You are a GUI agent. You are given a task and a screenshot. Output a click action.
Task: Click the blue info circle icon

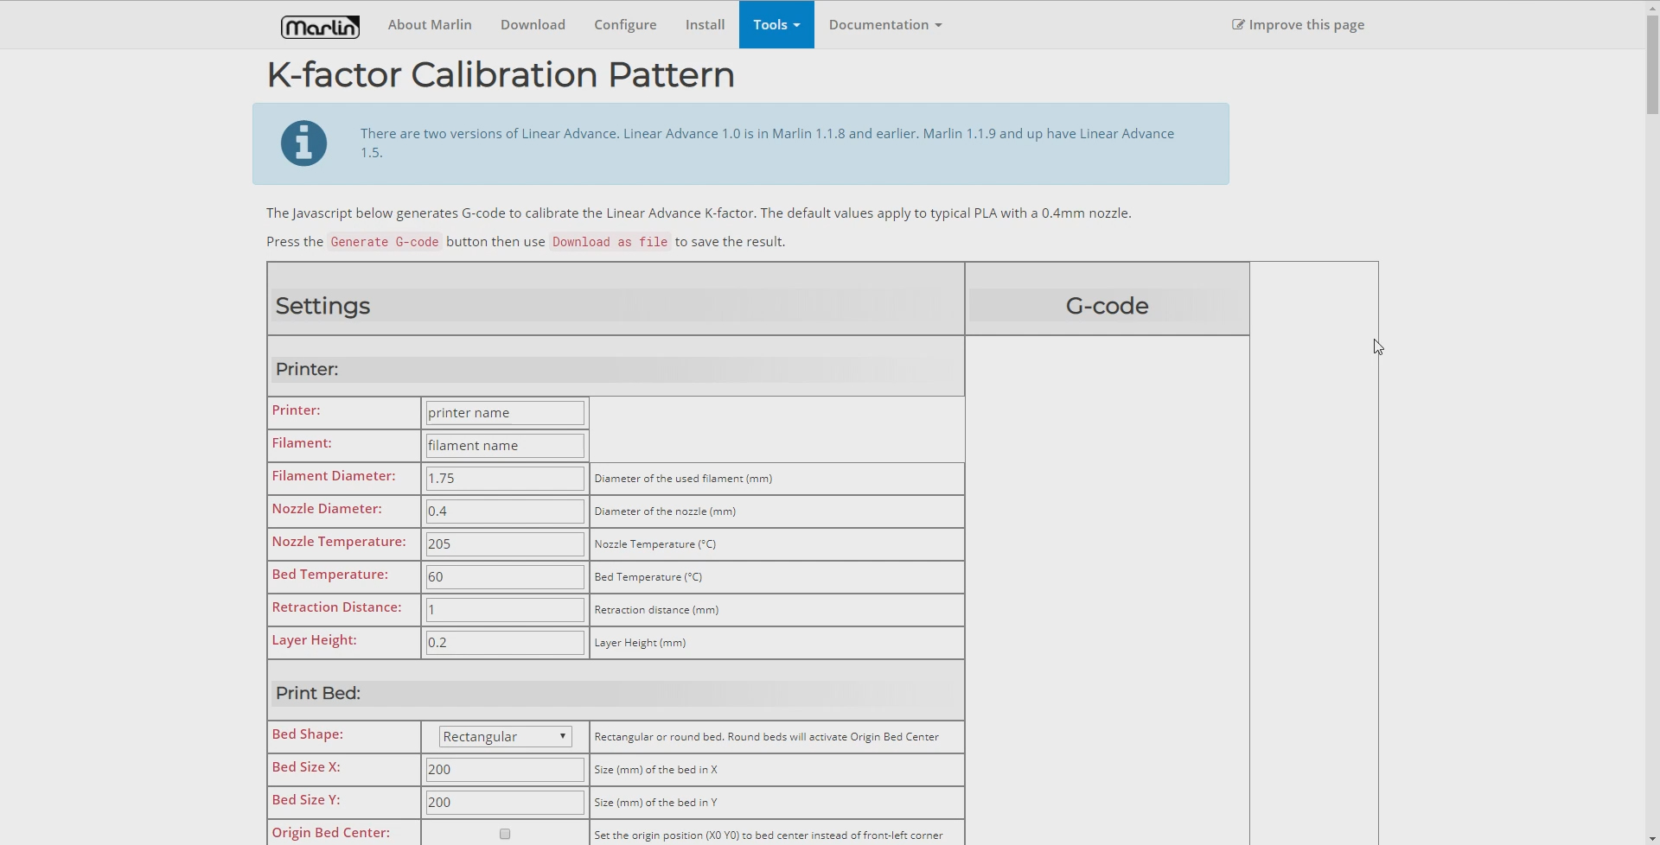point(303,143)
